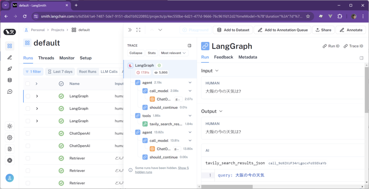Collapse the side panel with double-chevron icon
The image size is (369, 189).
click(130, 30)
